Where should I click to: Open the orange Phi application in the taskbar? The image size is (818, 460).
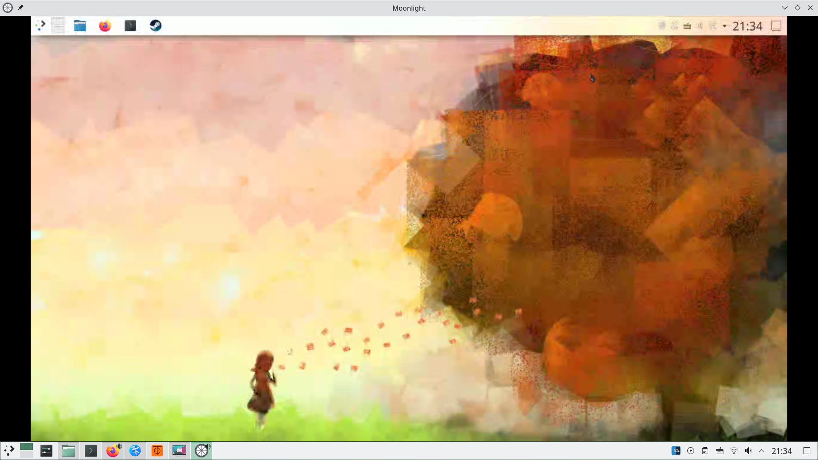click(157, 451)
